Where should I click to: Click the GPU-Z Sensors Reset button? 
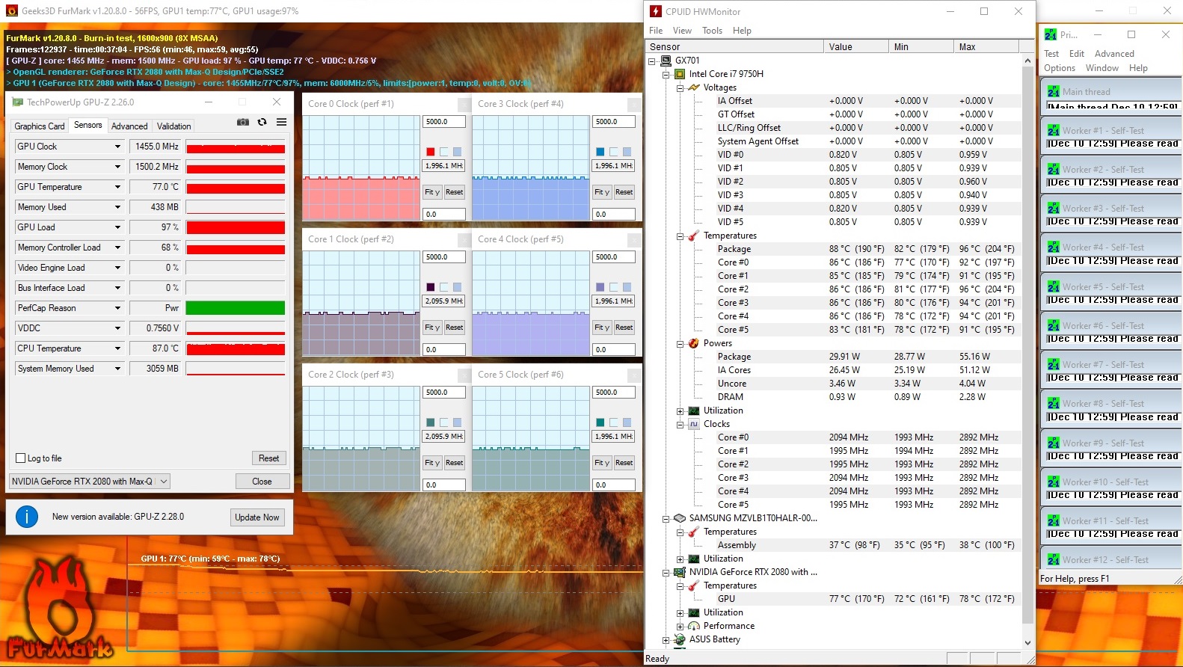tap(269, 458)
